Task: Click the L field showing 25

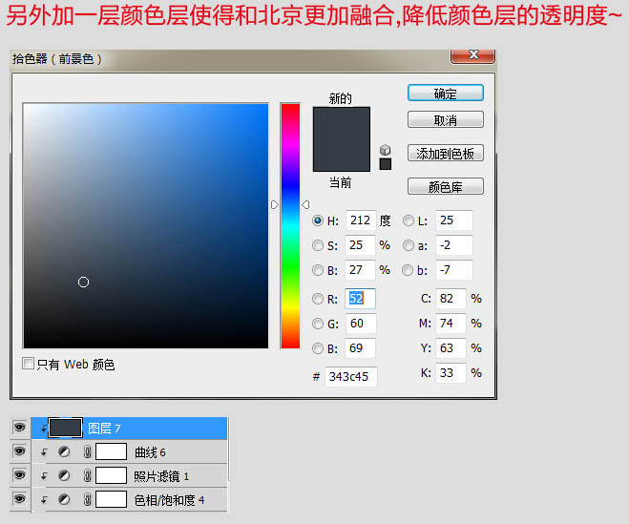Action: point(454,220)
